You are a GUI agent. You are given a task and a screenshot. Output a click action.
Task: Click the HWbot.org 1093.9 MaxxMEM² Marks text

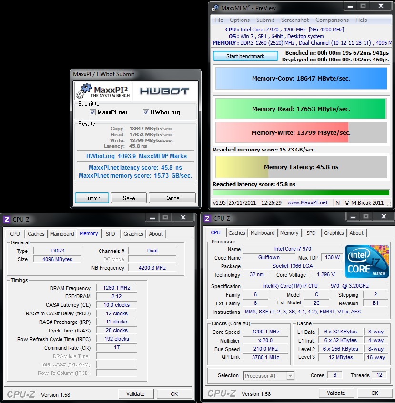click(x=136, y=156)
